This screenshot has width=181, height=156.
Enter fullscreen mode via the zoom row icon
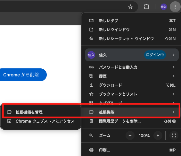[174, 135]
